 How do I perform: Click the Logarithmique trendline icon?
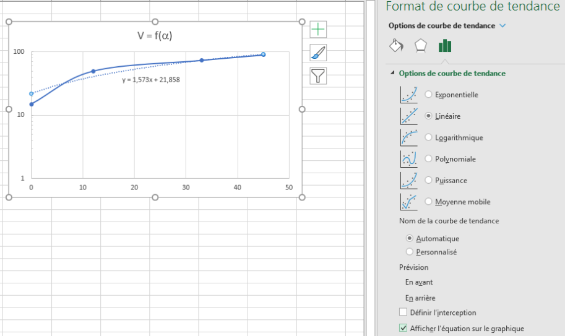pyautogui.click(x=409, y=137)
